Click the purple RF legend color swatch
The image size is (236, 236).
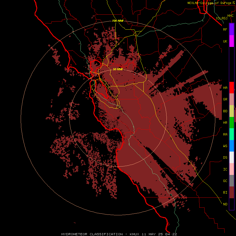pyautogui.click(x=232, y=29)
